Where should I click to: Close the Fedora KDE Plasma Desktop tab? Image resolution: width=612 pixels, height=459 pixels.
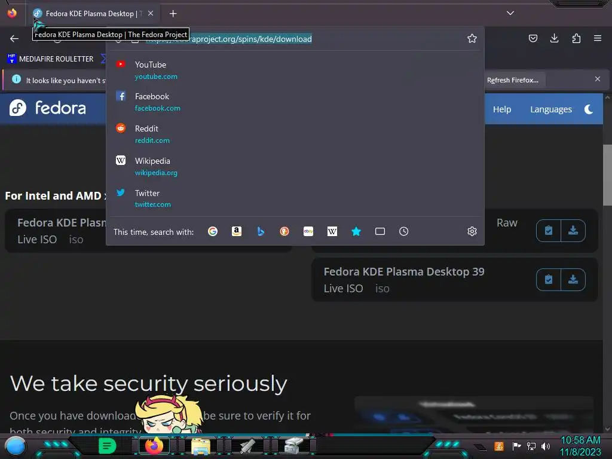coord(151,13)
